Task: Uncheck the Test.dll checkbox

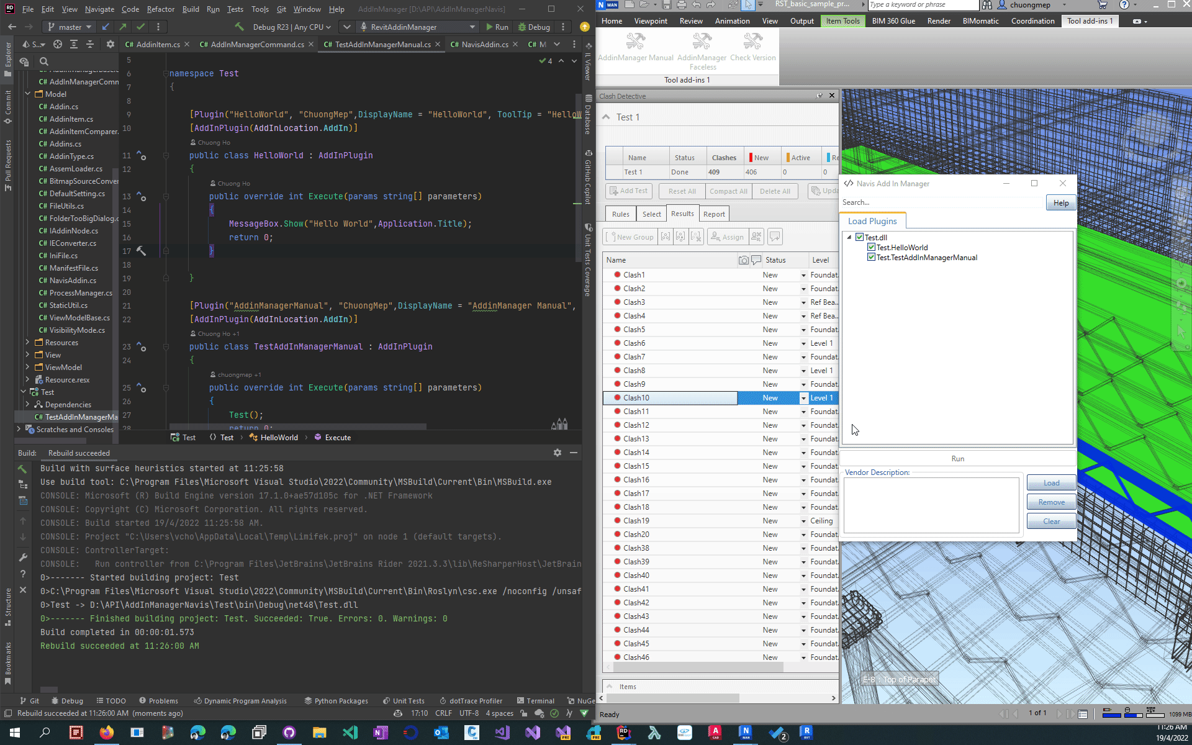Action: [x=859, y=237]
